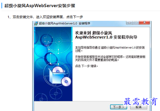Click the 下一步 button to continue

tap(119, 107)
